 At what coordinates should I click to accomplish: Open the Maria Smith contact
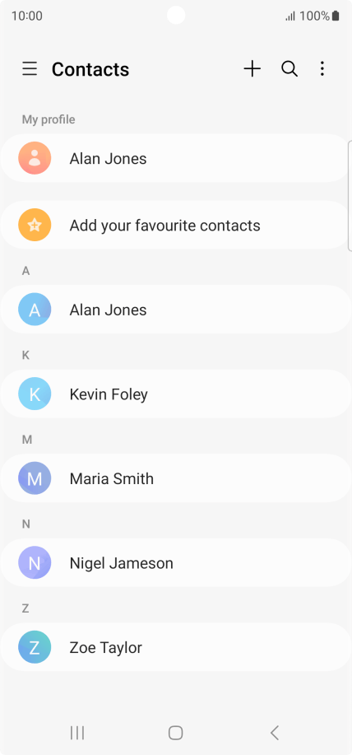click(x=175, y=478)
